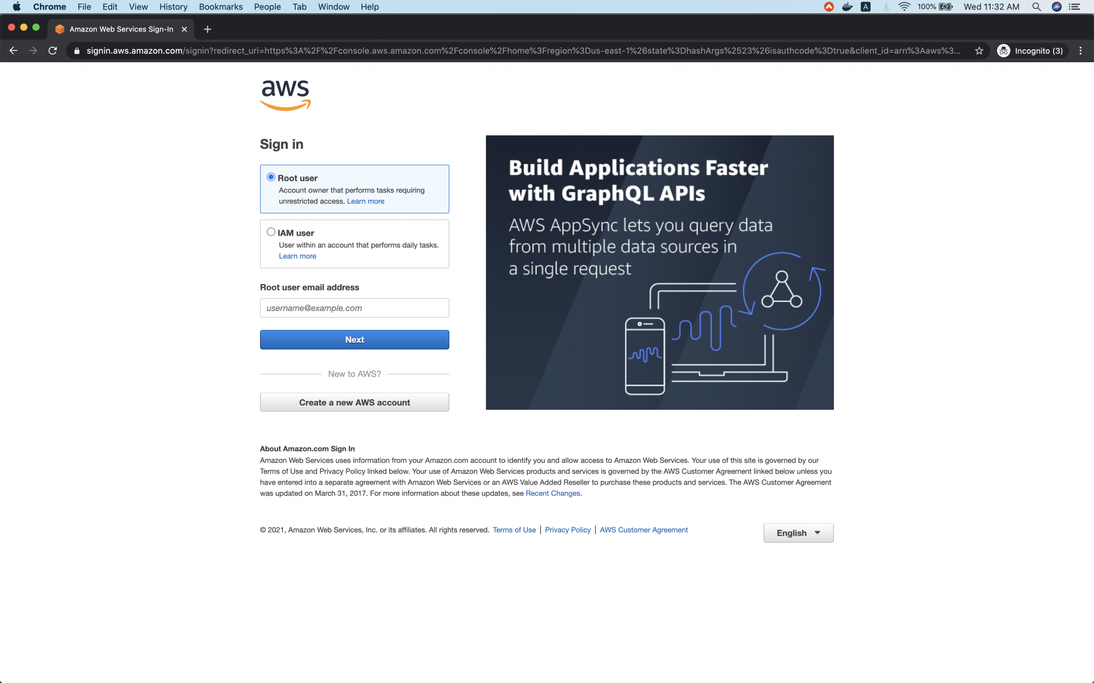This screenshot has height=683, width=1094.
Task: Open the Bookmarks menu
Action: pos(220,7)
